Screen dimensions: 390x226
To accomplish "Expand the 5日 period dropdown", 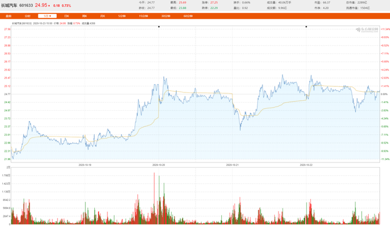I will click(47, 16).
